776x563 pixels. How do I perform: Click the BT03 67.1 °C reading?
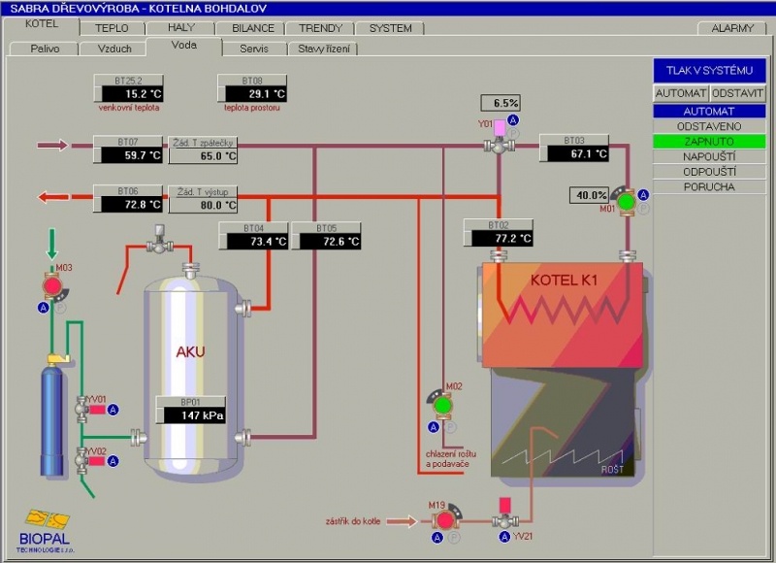573,149
